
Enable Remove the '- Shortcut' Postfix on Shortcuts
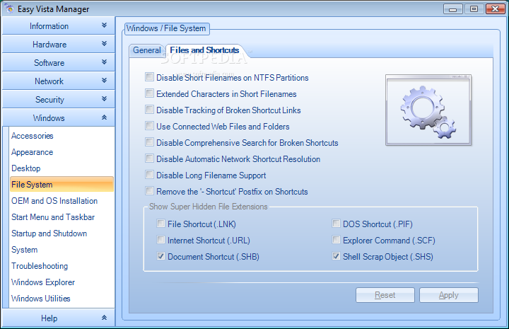click(x=149, y=190)
